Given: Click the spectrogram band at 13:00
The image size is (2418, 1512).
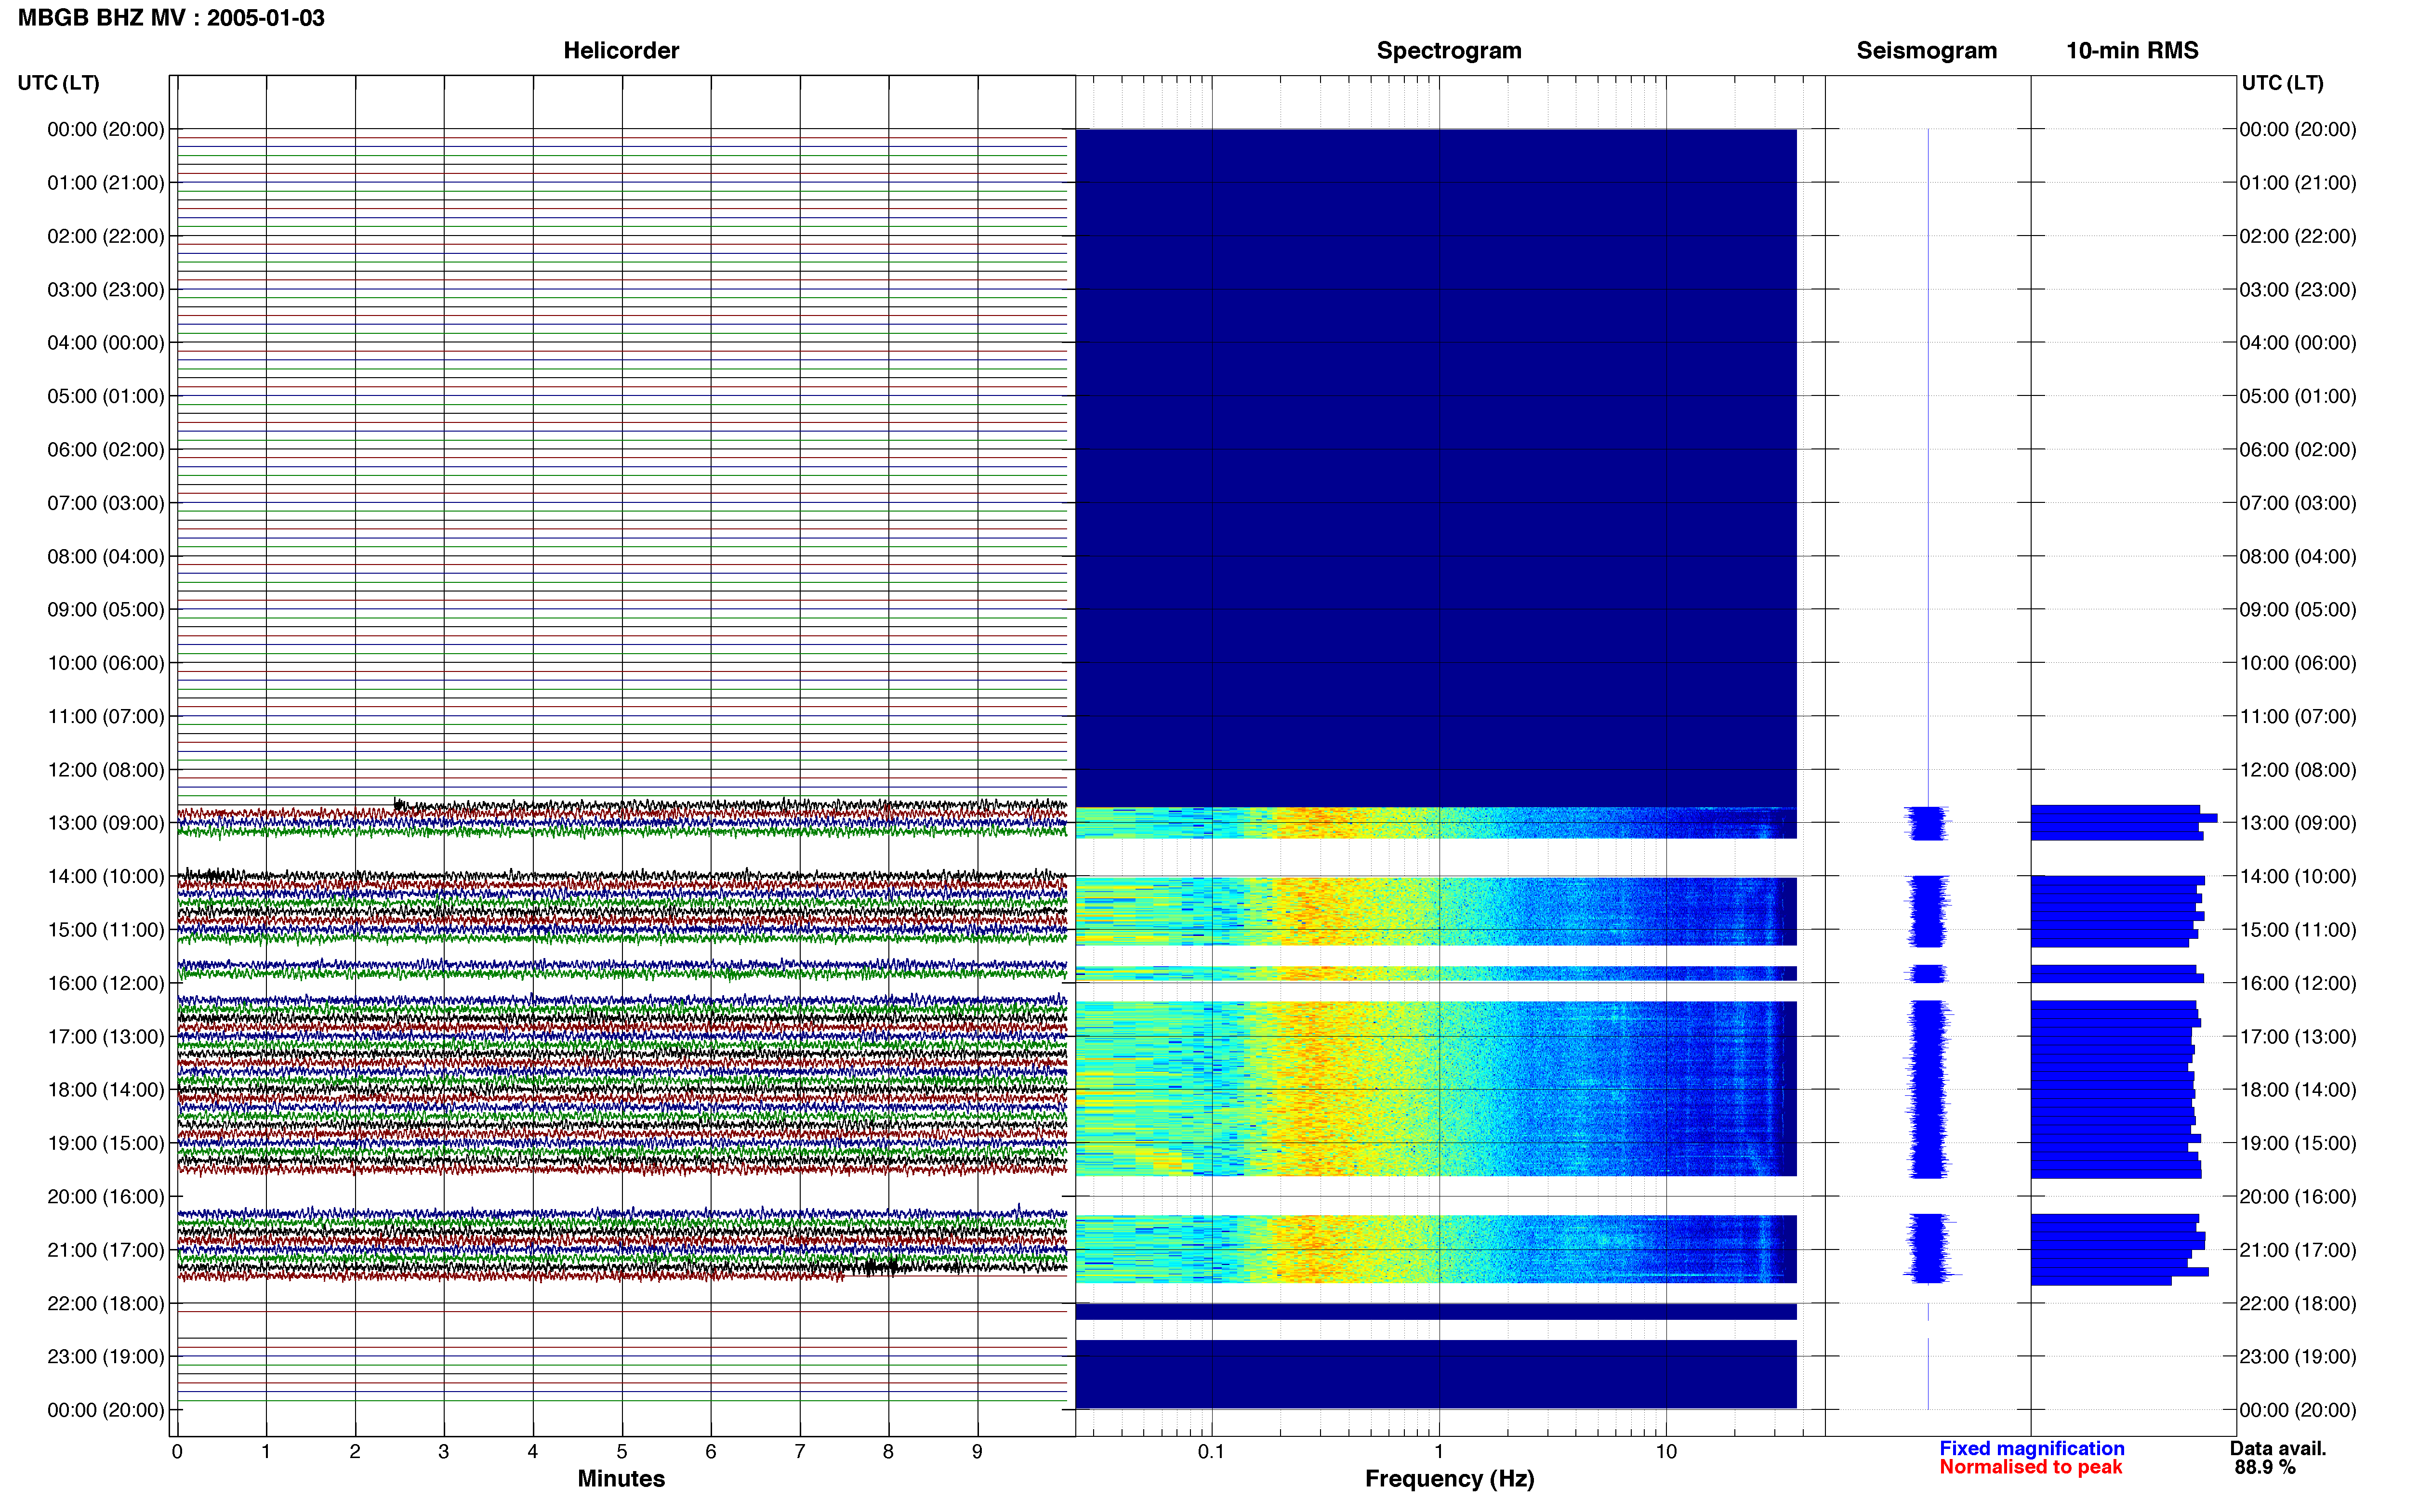Looking at the screenshot, I should (x=1436, y=823).
